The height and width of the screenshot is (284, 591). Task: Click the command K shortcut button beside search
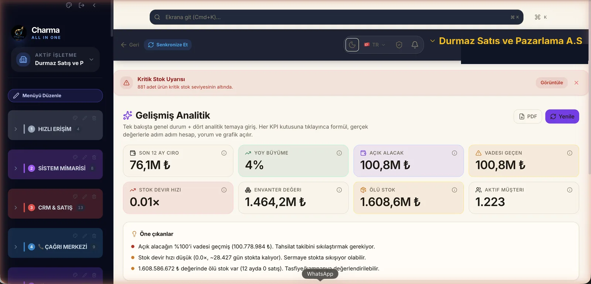541,17
